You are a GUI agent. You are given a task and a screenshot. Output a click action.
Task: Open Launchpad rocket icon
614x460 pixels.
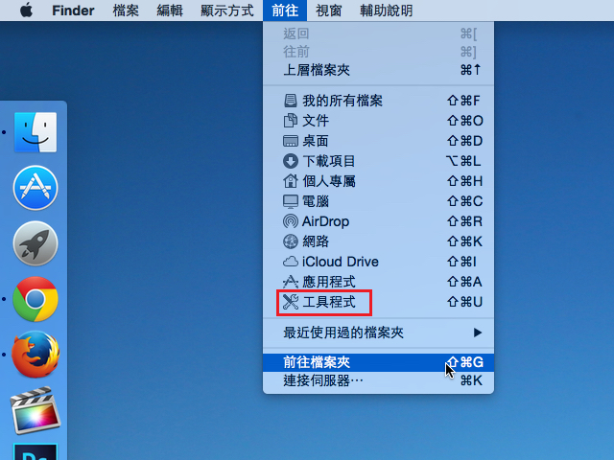click(x=35, y=243)
